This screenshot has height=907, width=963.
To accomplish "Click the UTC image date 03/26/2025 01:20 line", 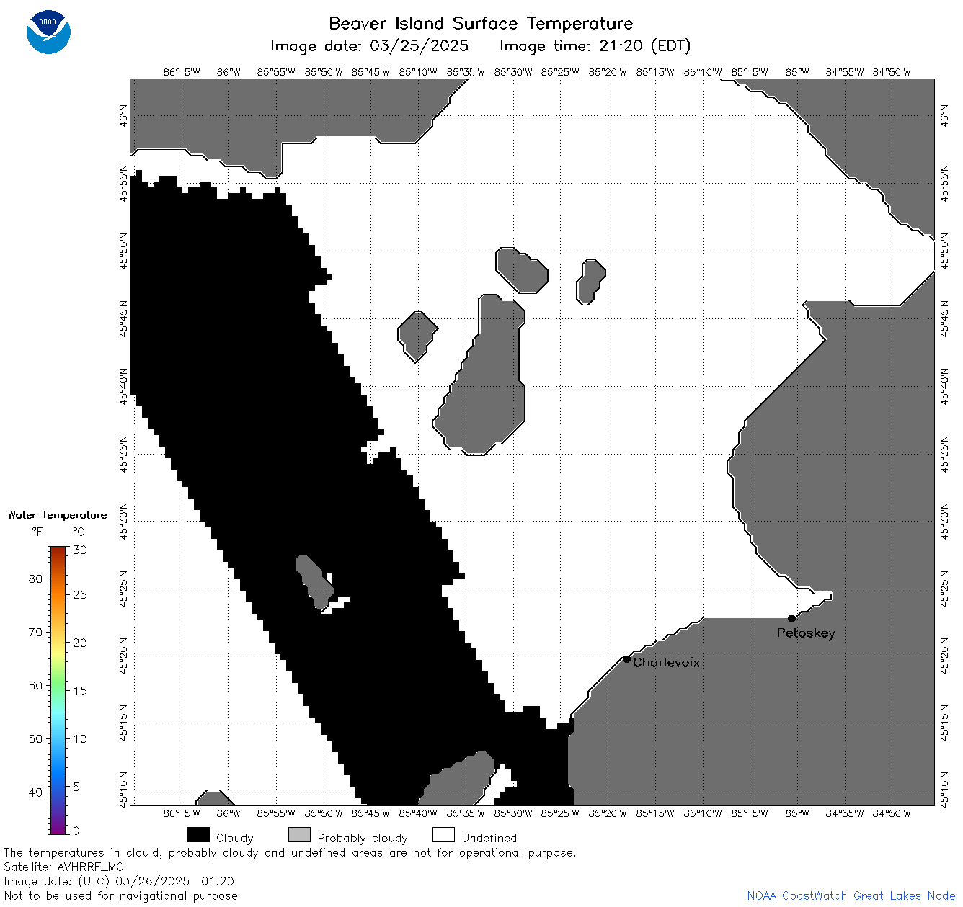I will (119, 881).
